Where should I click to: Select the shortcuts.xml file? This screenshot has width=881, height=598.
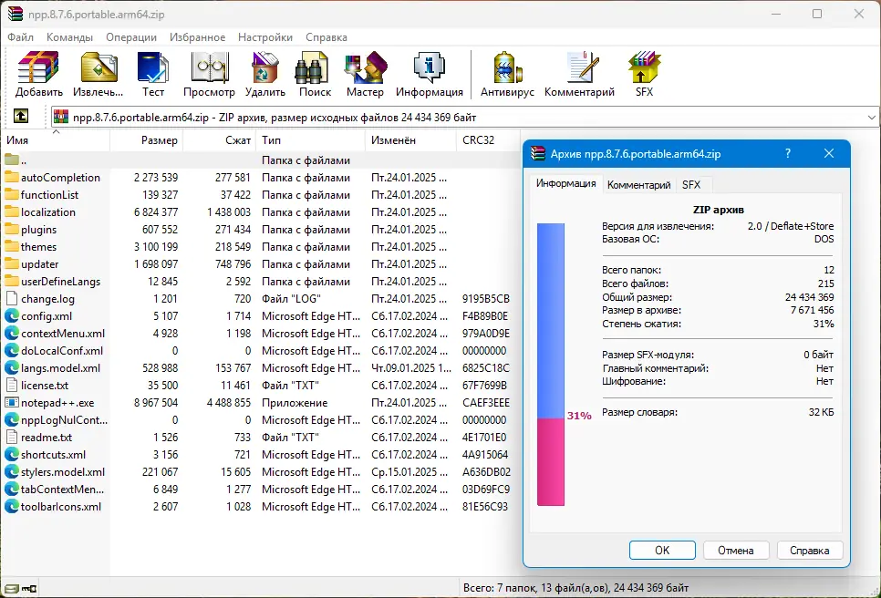point(260,455)
